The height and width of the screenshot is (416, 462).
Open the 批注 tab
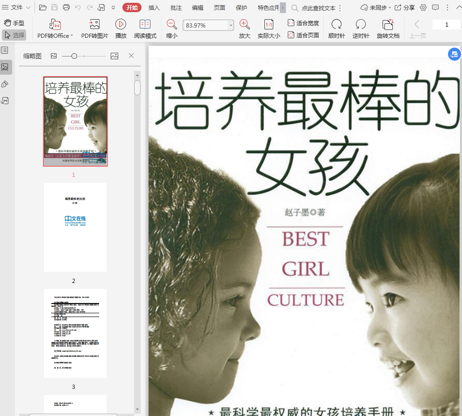[176, 7]
